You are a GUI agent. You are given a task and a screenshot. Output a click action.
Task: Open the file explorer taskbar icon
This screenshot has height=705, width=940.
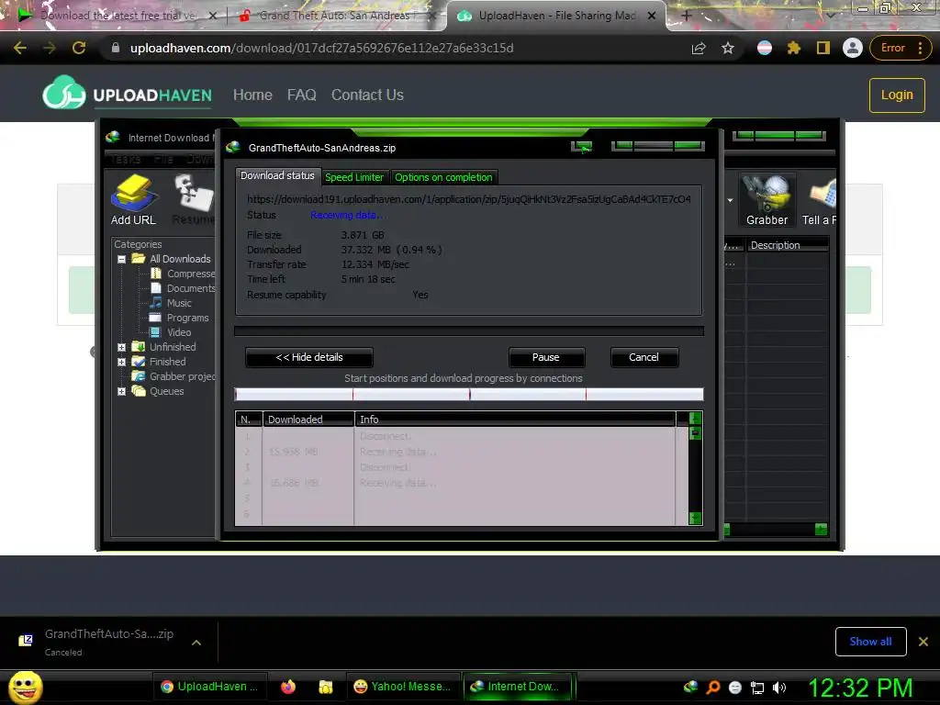326,687
